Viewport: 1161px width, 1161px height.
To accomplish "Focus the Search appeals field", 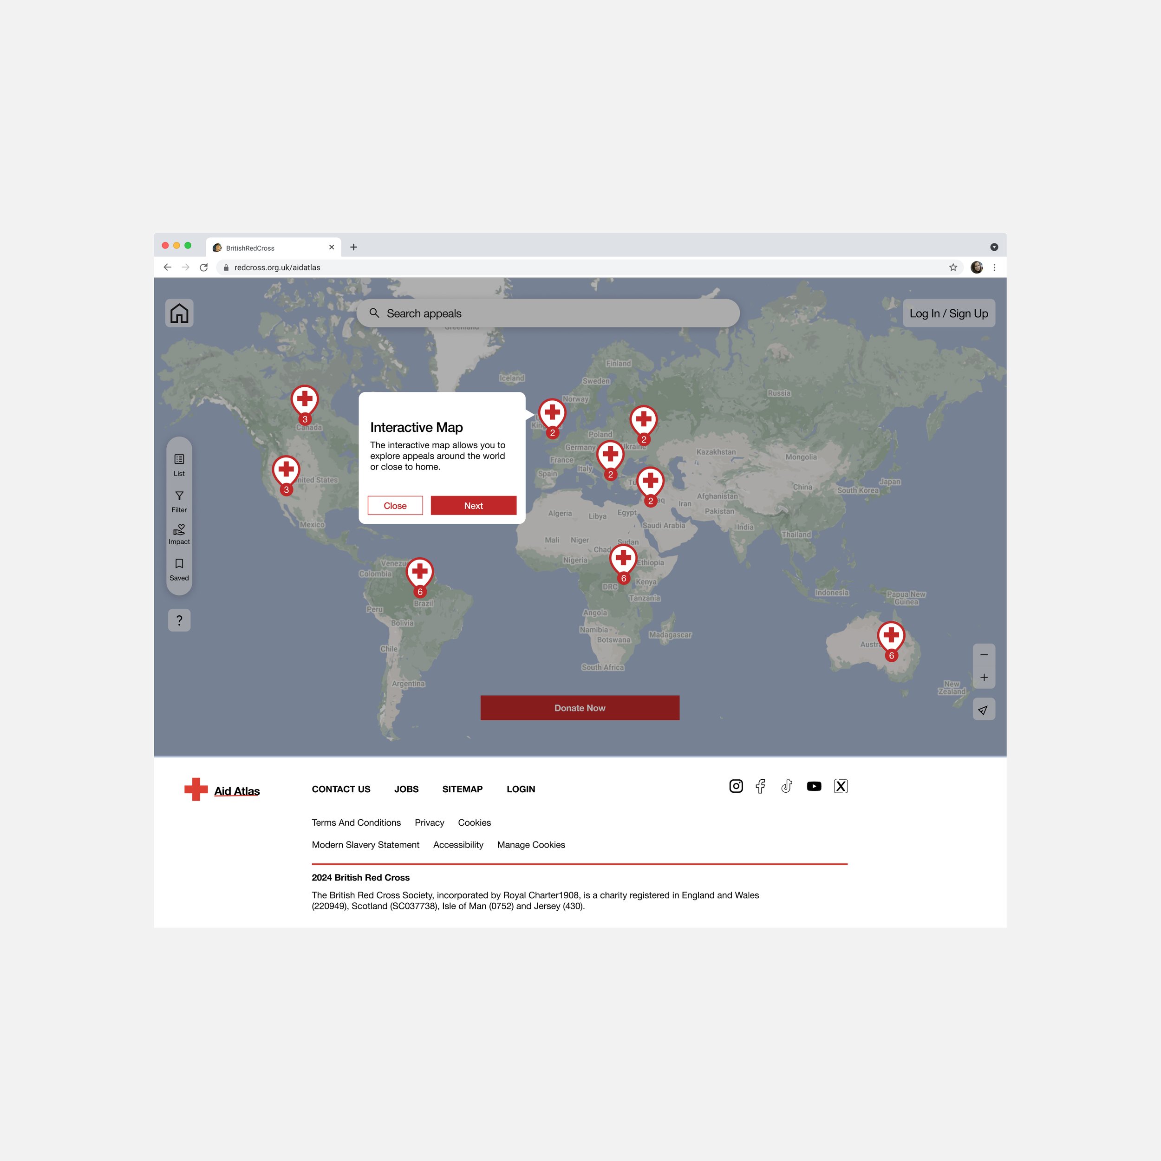I will pyautogui.click(x=547, y=313).
